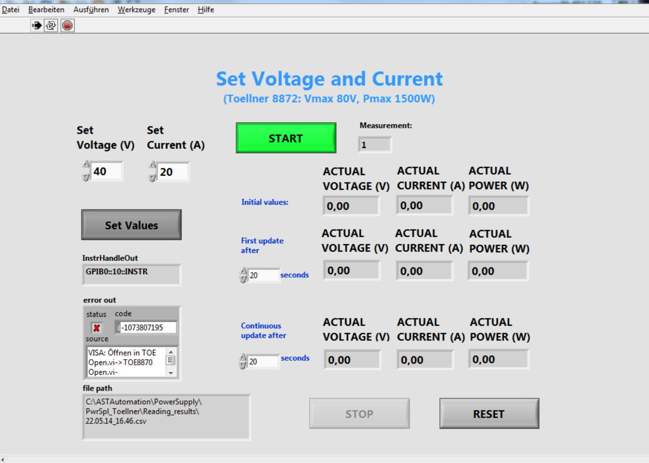Click the Continuous update after seconds field

tap(263, 362)
